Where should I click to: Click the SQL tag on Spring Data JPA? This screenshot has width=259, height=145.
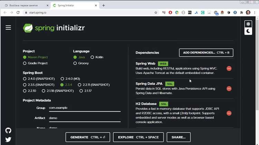(170, 84)
